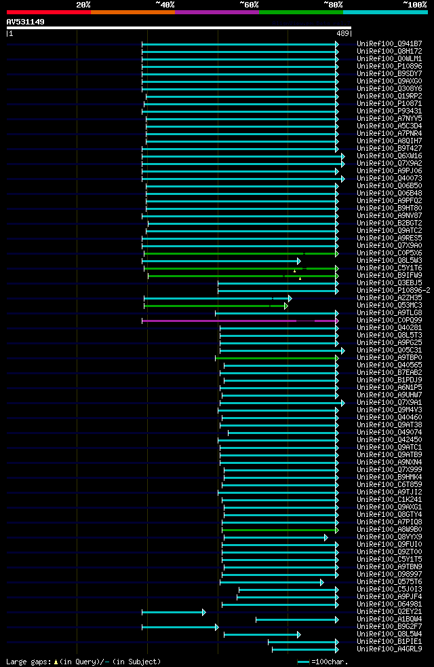Image resolution: width=434 pixels, height=667 pixels.
Task: Select the UniRef100_Q2EY21 label
Action: pos(389,611)
